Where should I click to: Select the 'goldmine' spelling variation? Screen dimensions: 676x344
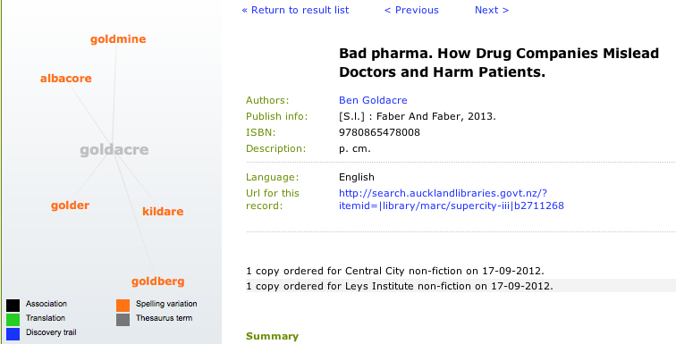[x=118, y=39]
